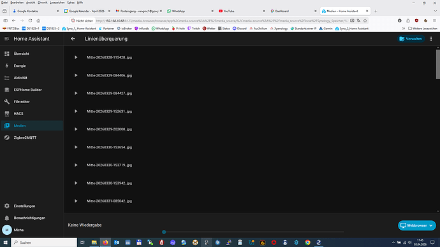Open a new browser tab
This screenshot has height=247, width=440.
coord(376,11)
